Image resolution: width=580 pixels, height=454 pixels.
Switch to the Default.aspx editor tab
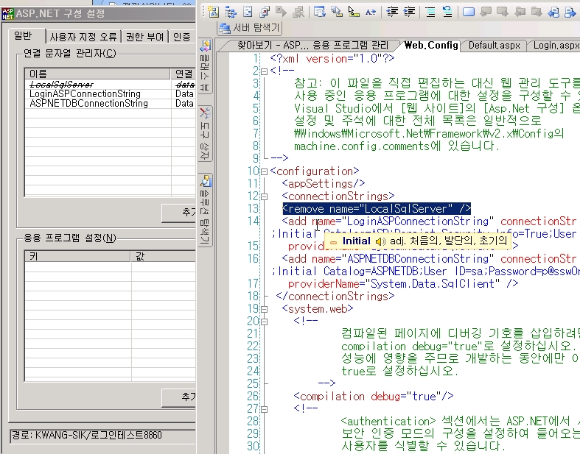(x=495, y=46)
